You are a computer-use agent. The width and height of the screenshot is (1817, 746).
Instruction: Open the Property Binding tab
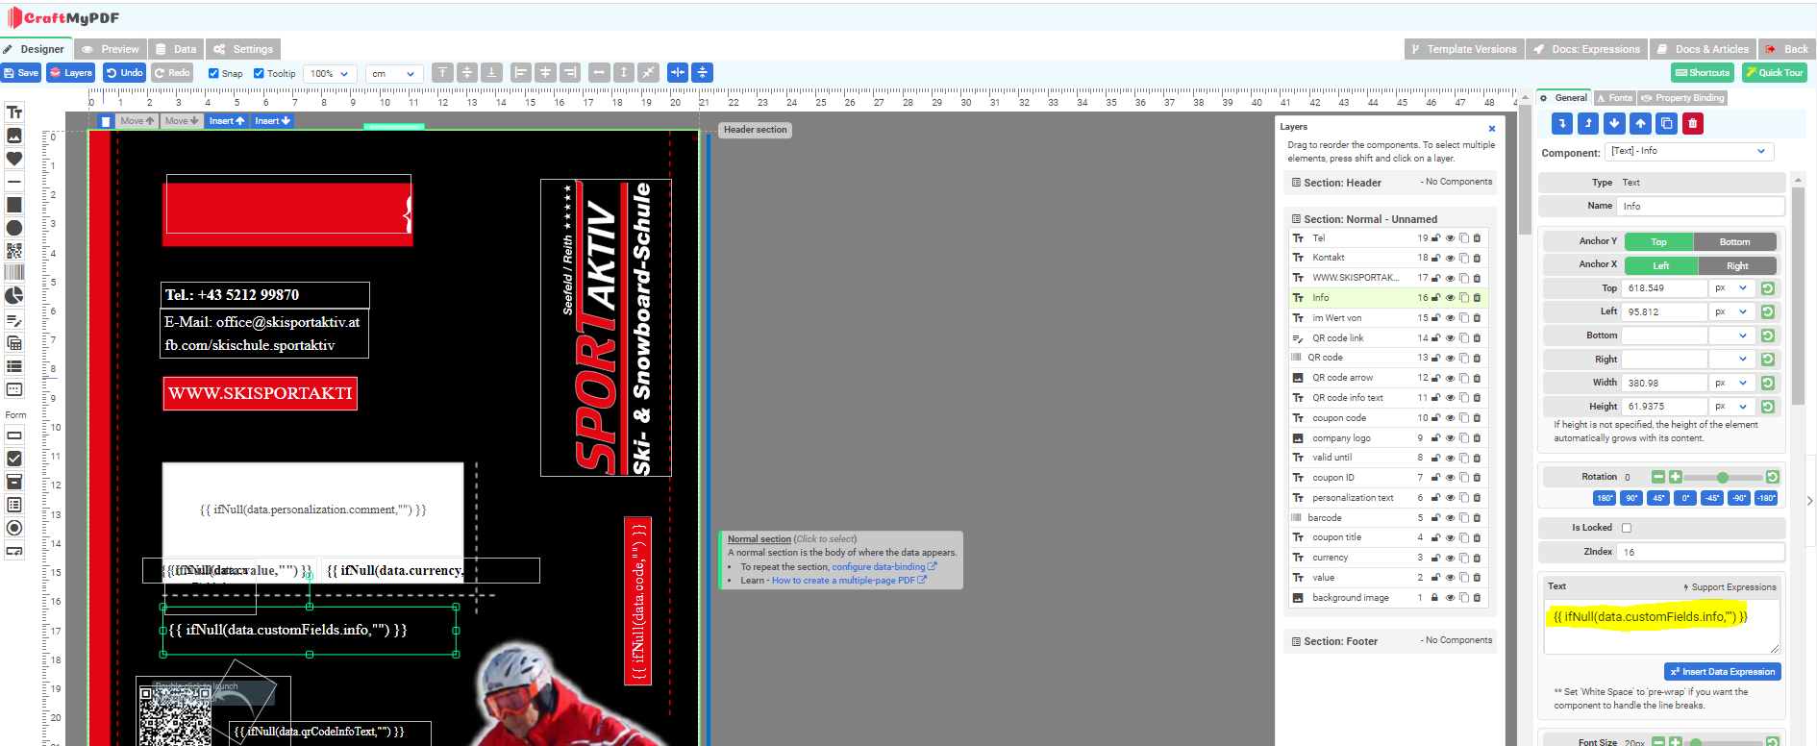click(1682, 98)
